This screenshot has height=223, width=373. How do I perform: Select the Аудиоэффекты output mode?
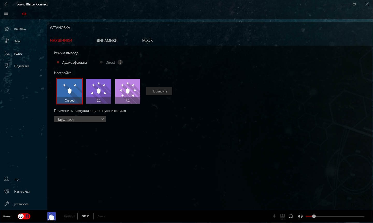coord(58,62)
